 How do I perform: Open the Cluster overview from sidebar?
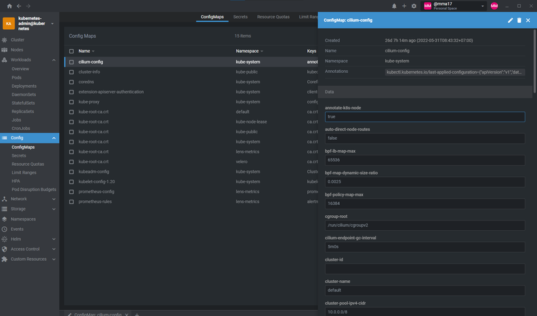click(18, 40)
